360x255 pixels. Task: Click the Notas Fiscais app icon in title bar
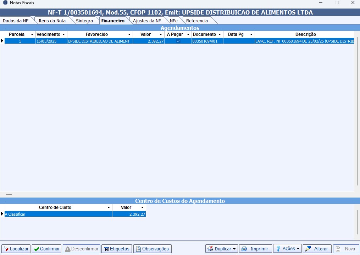(5, 3)
